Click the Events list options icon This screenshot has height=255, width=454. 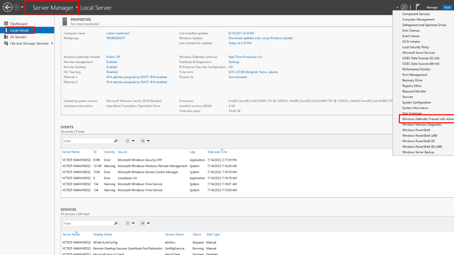point(128,141)
